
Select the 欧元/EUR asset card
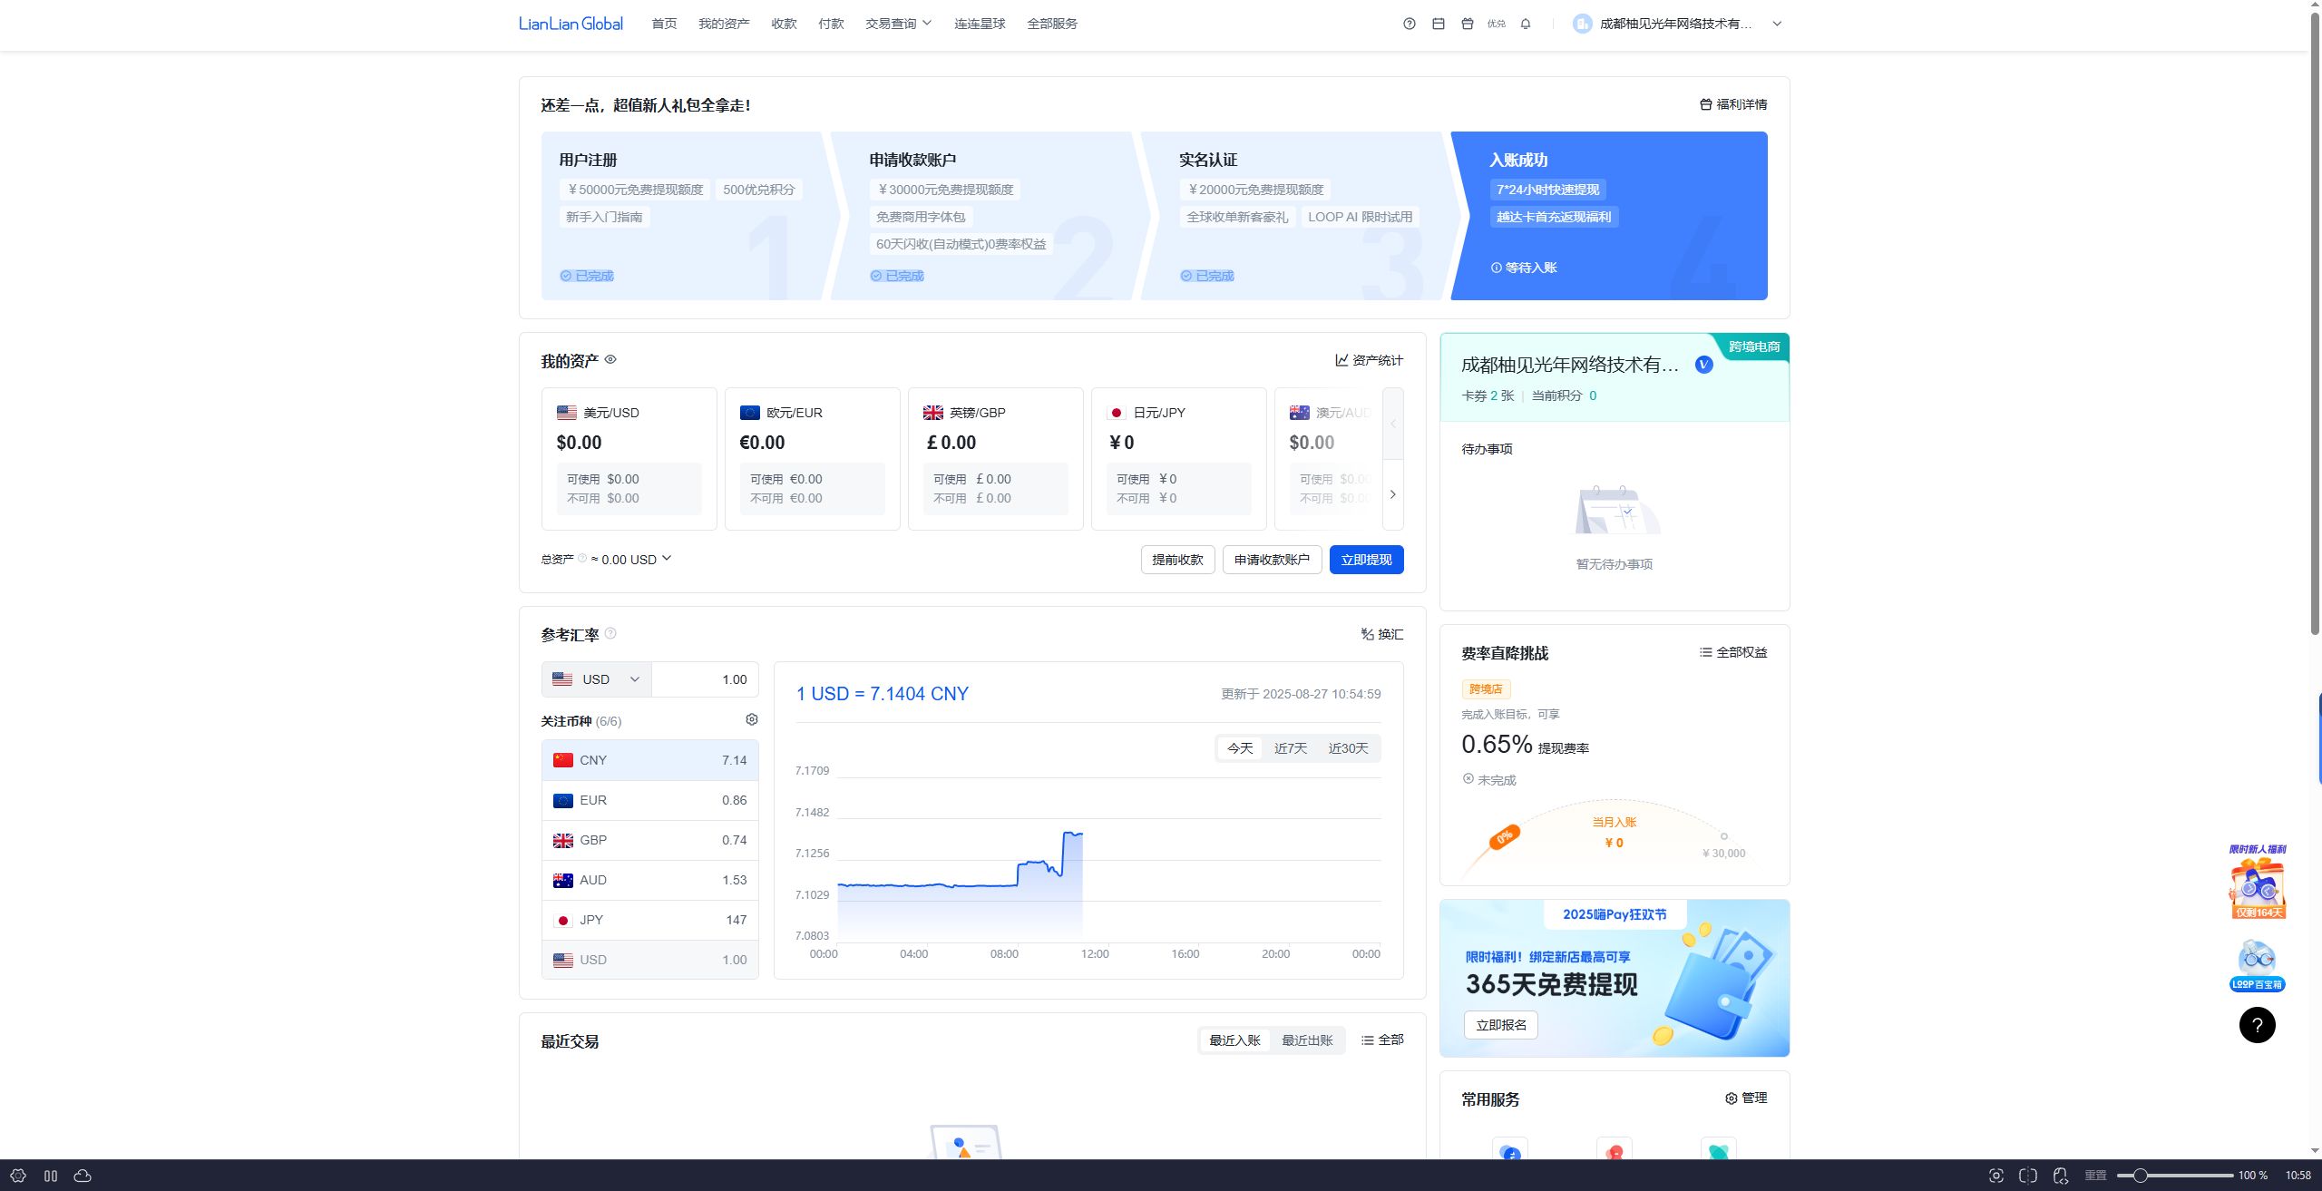pyautogui.click(x=813, y=459)
